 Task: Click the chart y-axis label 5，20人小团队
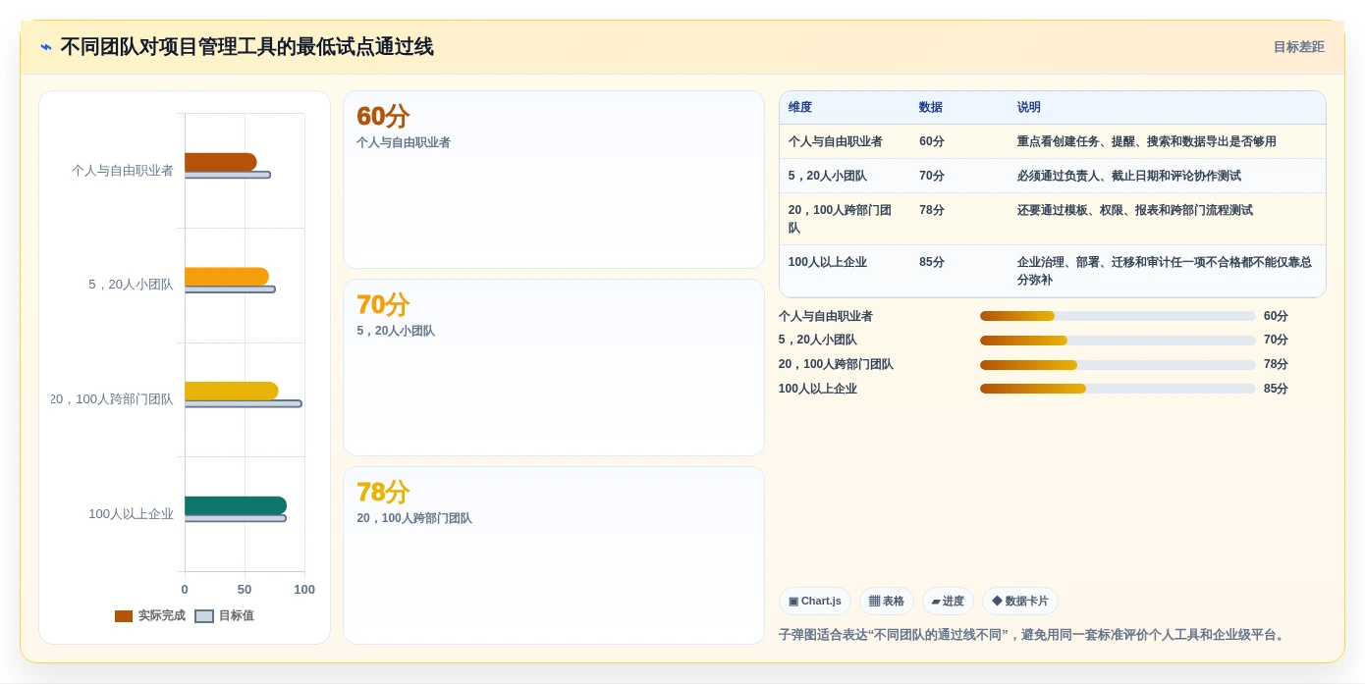(x=131, y=285)
